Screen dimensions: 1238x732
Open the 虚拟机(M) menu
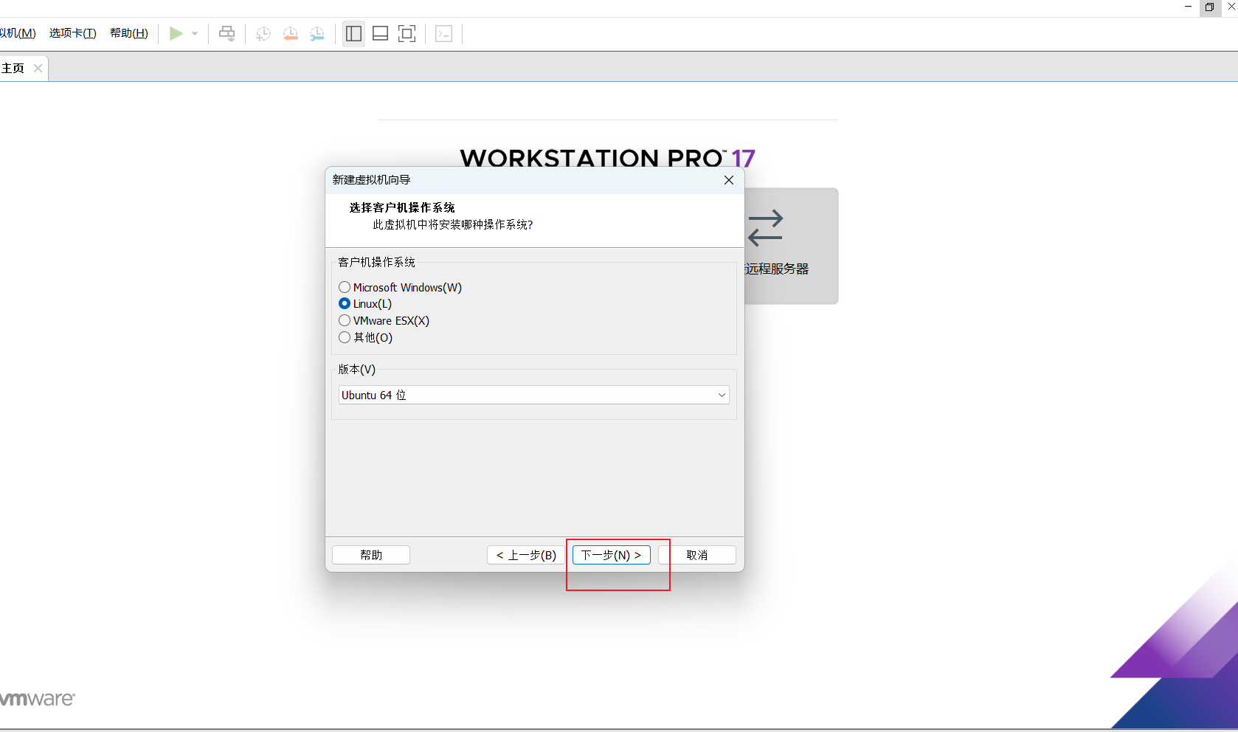[18, 33]
